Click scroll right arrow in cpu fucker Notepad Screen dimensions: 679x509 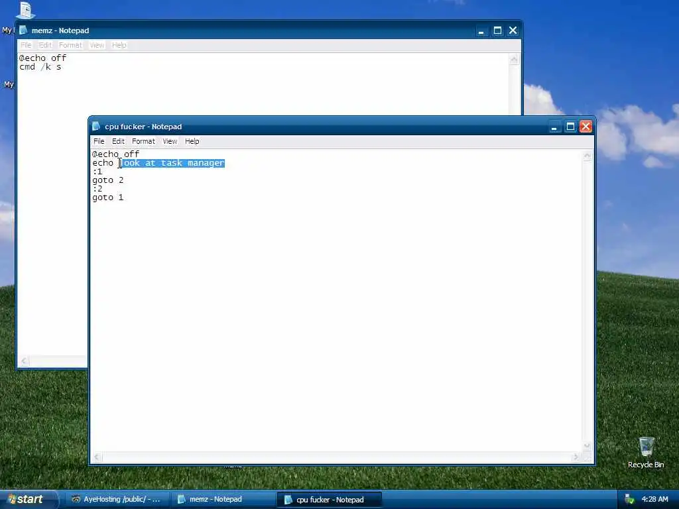point(576,457)
